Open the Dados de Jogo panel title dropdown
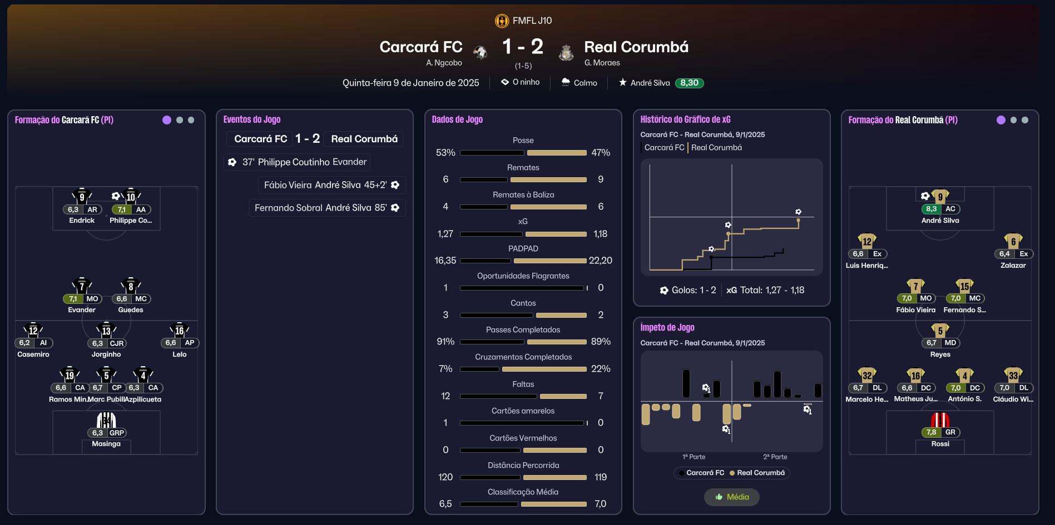The image size is (1055, 525). click(x=457, y=119)
